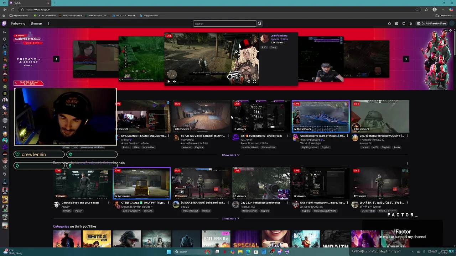Open Great Golden Buffalo bookmark
The height and width of the screenshot is (256, 456).
tap(71, 16)
